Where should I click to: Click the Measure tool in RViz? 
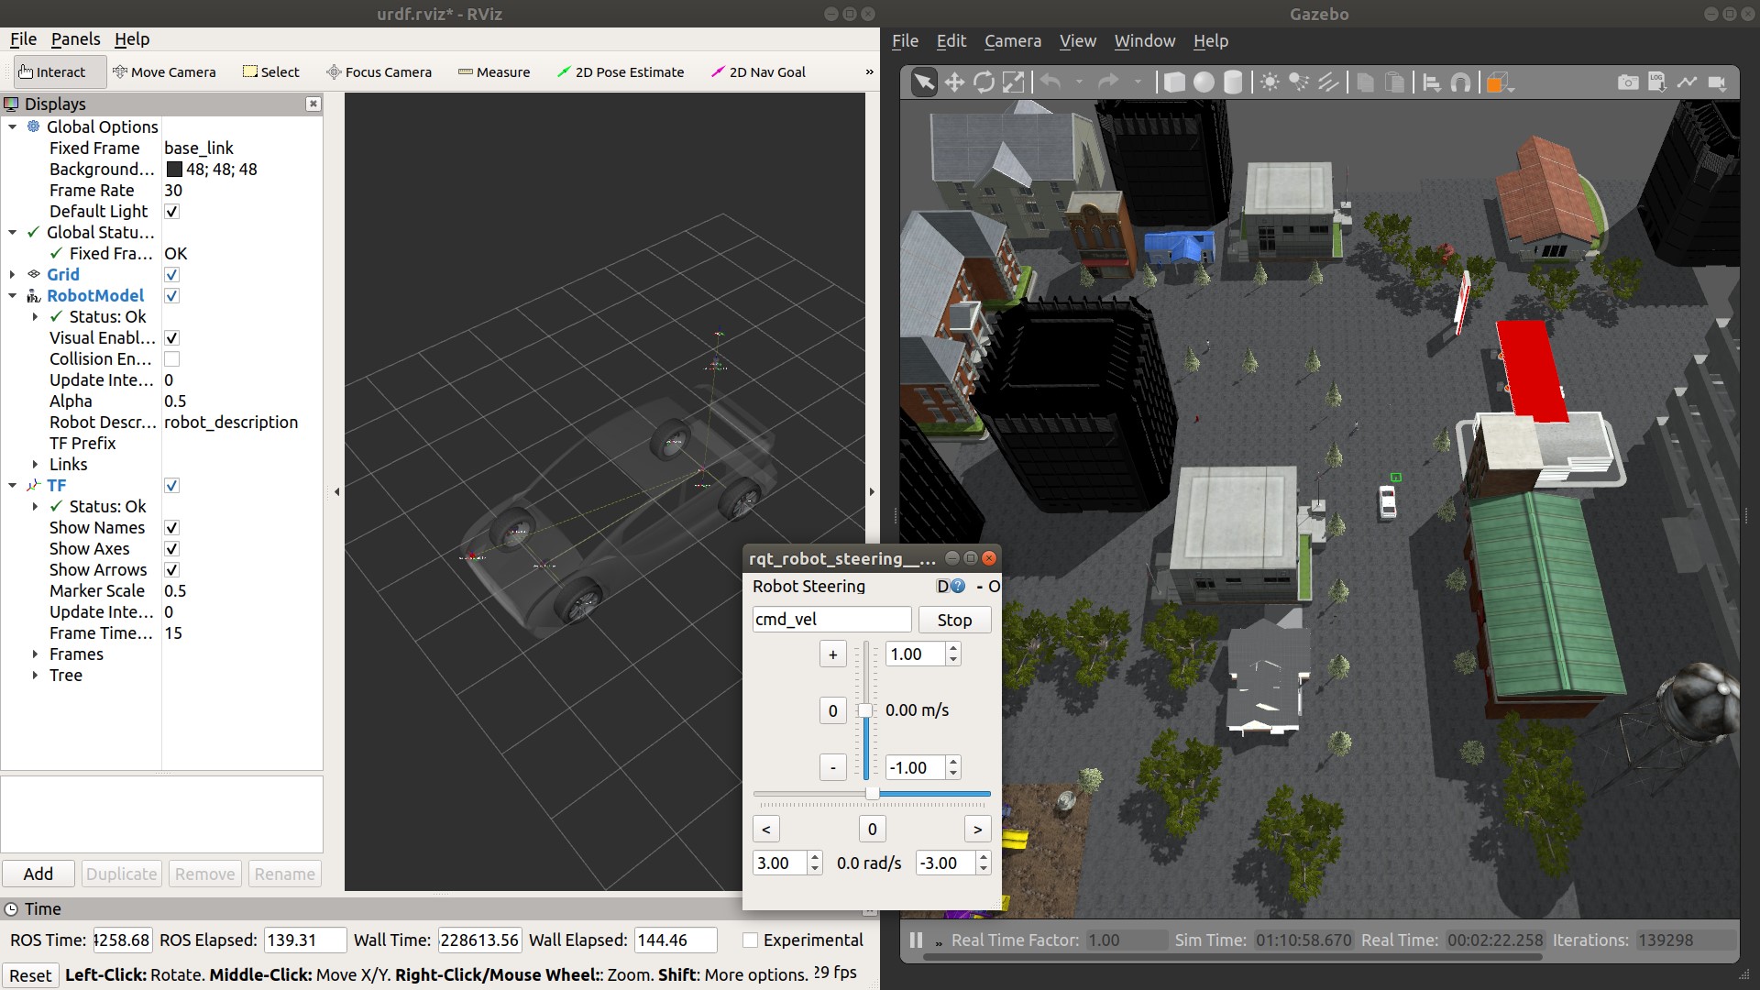[x=493, y=72]
